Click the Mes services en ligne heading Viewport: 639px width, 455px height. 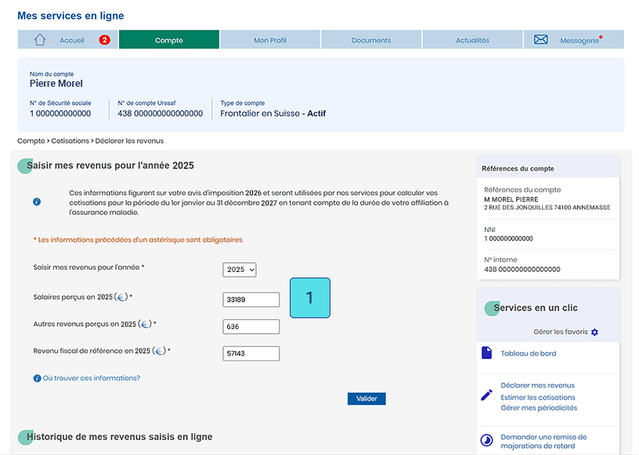70,16
